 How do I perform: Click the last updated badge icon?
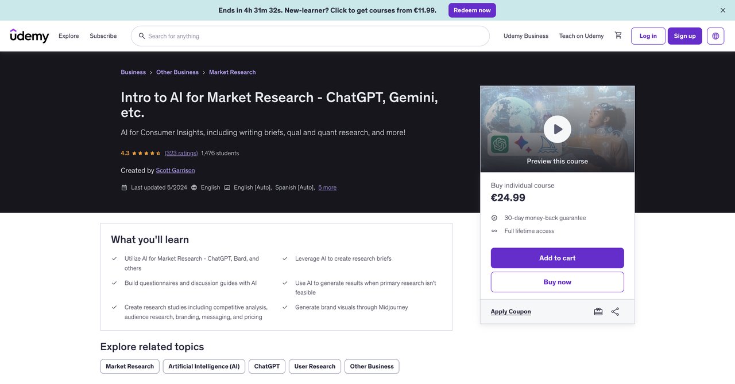pos(124,187)
